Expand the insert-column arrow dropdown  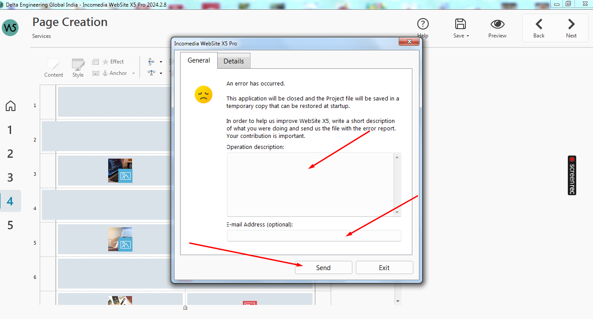[x=161, y=62]
